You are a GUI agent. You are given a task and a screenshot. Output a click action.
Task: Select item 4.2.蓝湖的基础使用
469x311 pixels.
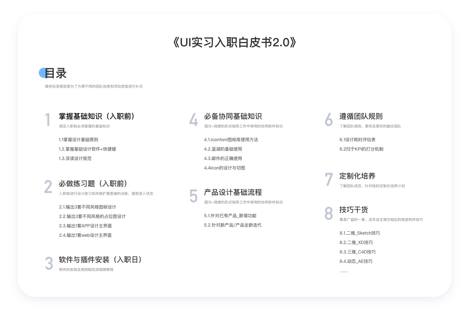point(223,149)
